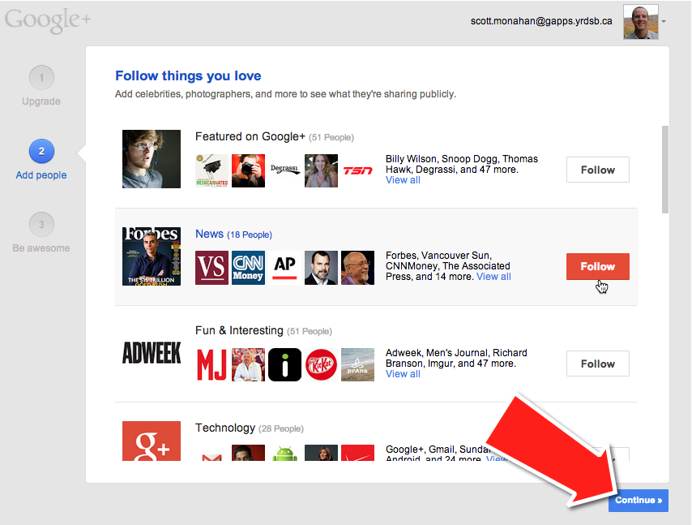The width and height of the screenshot is (692, 525).
Task: Click the Richard Branson thumbnail
Action: [x=249, y=364]
